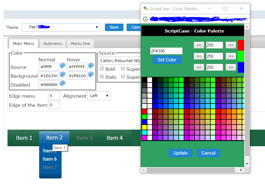265x184 pixels.
Task: Select Item 4 in the menu preview
Action: pos(115,138)
